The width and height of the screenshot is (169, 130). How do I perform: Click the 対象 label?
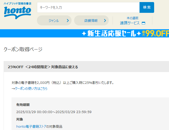[x=19, y=119]
